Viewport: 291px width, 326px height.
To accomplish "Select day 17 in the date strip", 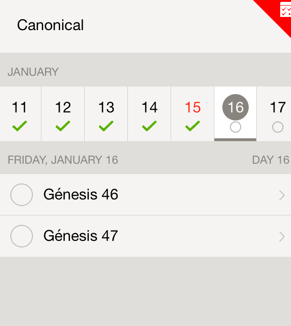I will coord(278,108).
